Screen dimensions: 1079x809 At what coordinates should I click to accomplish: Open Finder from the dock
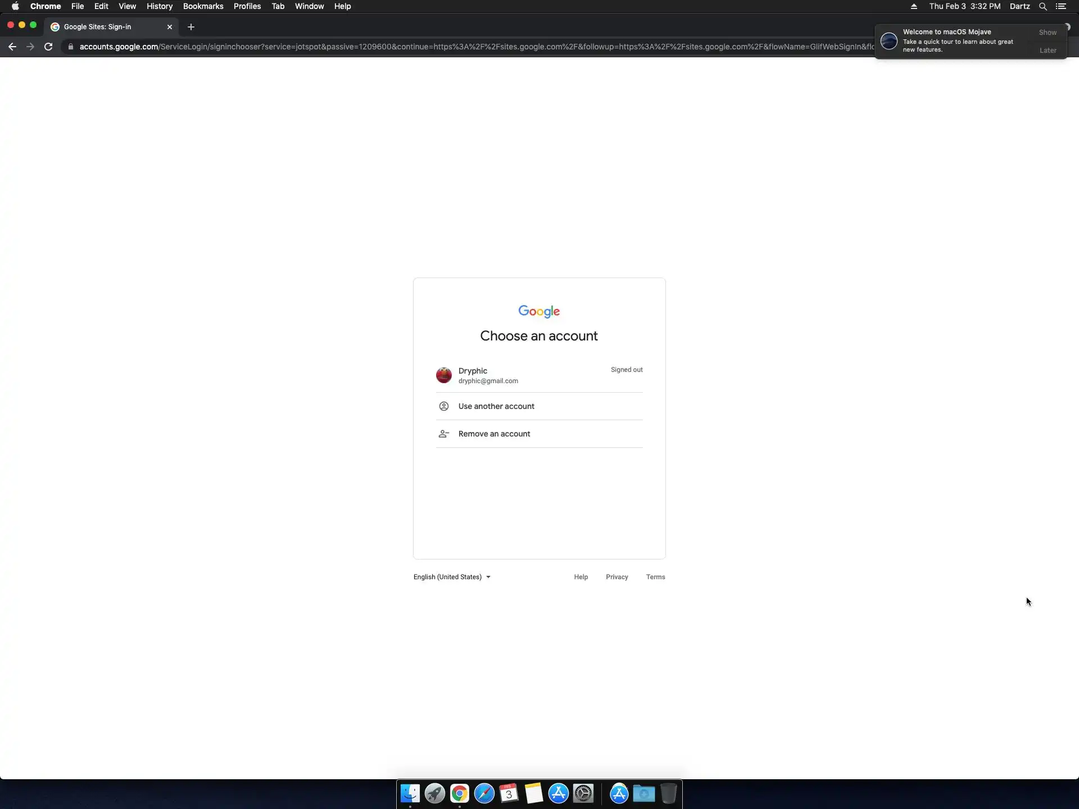click(410, 793)
